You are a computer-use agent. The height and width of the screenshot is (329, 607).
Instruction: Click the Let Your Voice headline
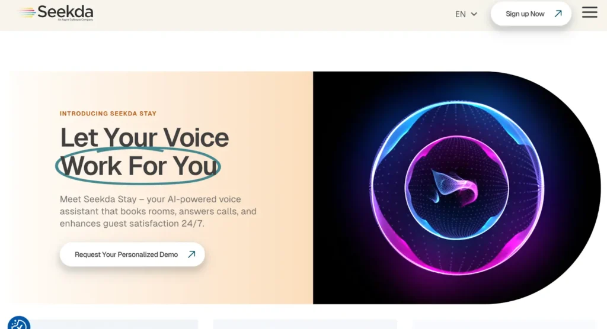click(x=145, y=137)
